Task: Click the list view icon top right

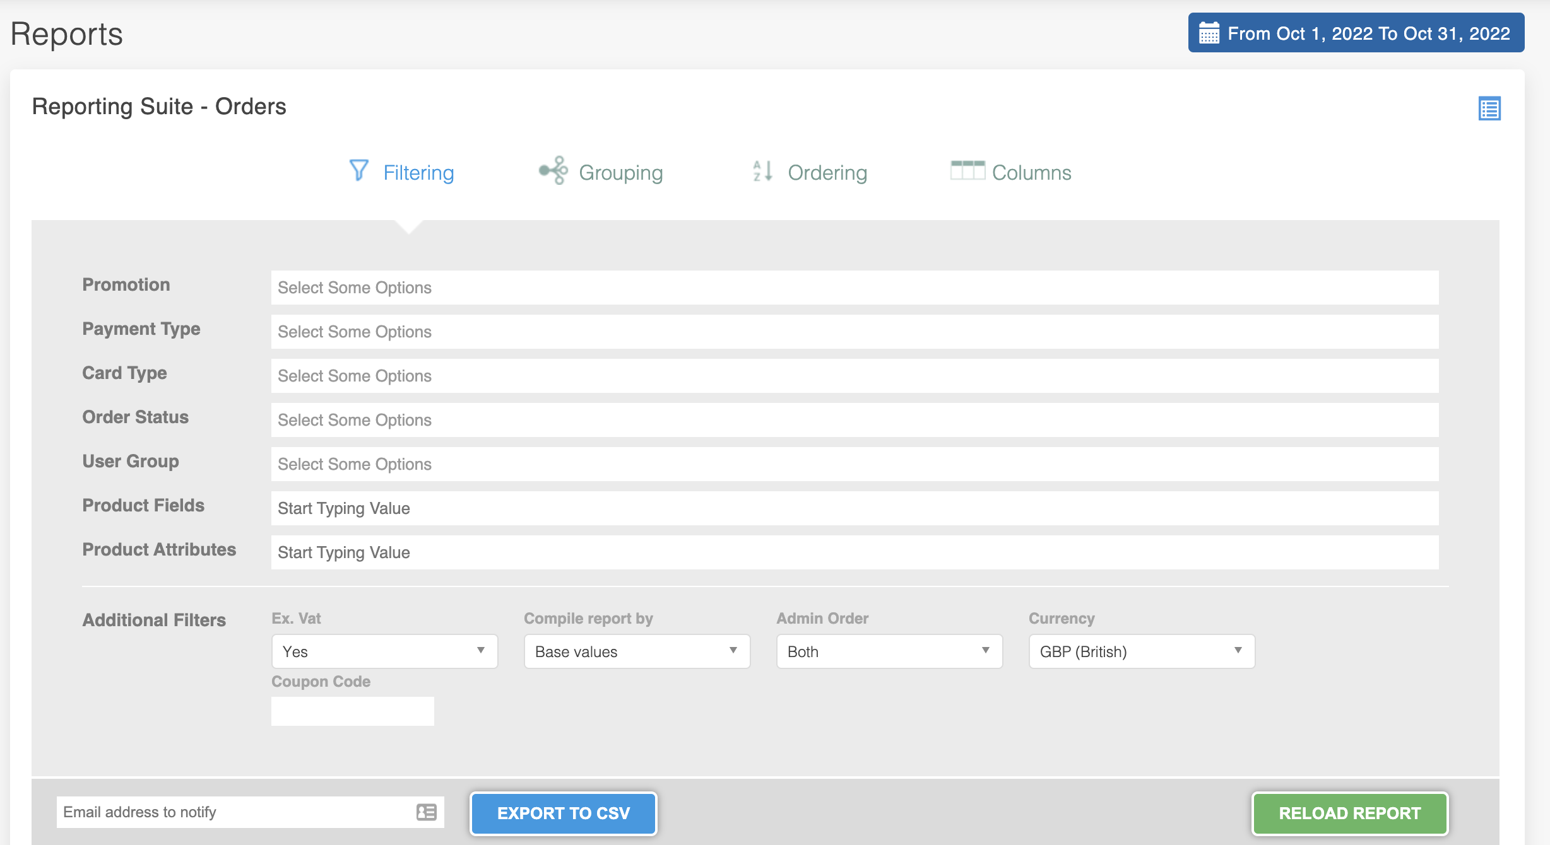Action: (1489, 108)
